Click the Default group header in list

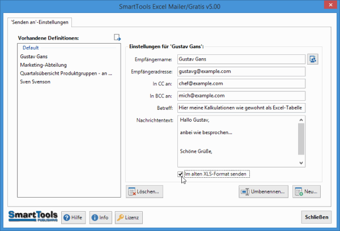[31, 48]
